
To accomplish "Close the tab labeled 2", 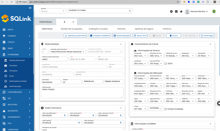I will 73,22.
